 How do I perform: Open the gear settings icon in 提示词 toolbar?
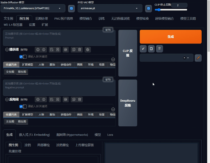tap(44, 50)
